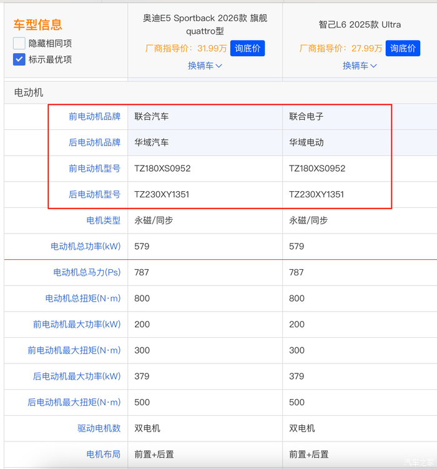Click the 前电动机最大功率(kW) label
437x469 pixels.
tap(77, 324)
